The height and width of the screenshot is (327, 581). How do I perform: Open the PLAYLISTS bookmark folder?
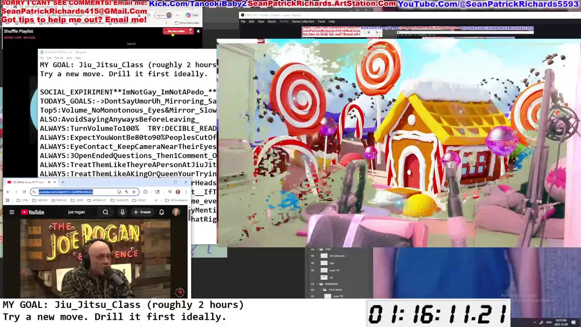click(119, 200)
